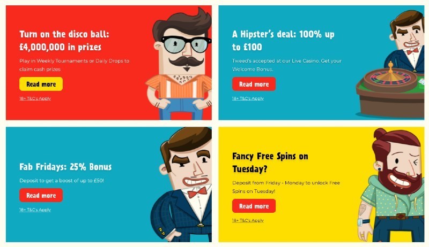Open 18+ T&C's Apply on Hipster's deal

click(x=248, y=98)
